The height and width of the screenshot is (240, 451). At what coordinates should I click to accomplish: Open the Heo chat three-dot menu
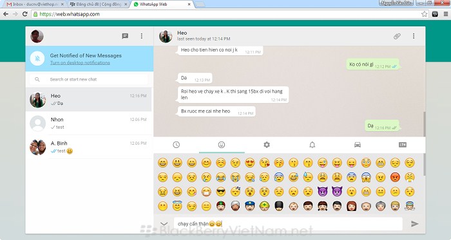[x=414, y=36]
